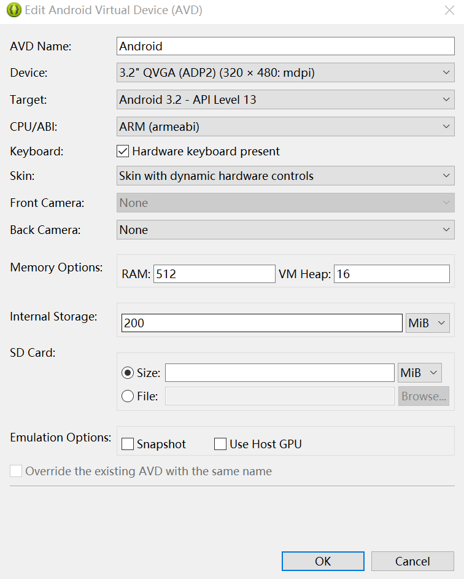Expand the Target API level dropdown

point(285,99)
